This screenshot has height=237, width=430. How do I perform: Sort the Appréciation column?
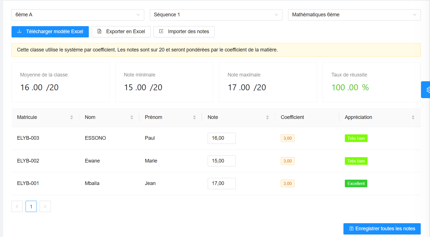[413, 117]
